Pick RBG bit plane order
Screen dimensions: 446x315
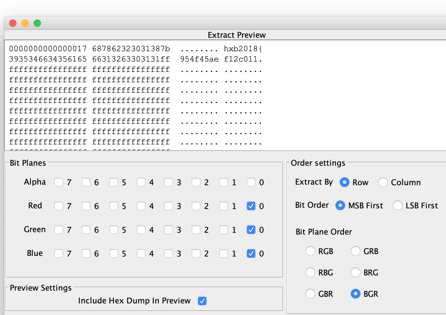point(310,272)
